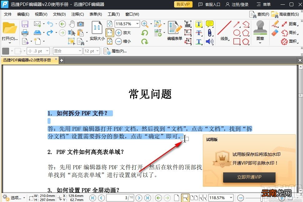Open the toolbar zoom percentage dropdown
The width and height of the screenshot is (303, 202).
click(x=137, y=24)
